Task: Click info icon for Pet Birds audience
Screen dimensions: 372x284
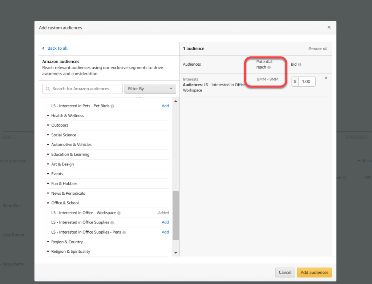Action: tap(112, 106)
